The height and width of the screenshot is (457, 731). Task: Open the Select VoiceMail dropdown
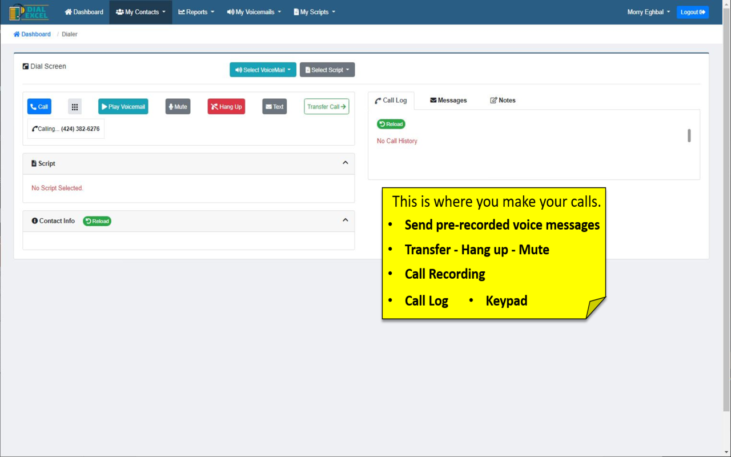(x=263, y=70)
